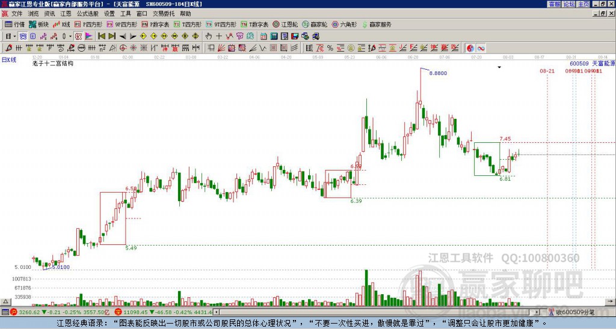Click the 600509 天富能源 stock label
The width and height of the screenshot is (616, 329).
point(593,63)
